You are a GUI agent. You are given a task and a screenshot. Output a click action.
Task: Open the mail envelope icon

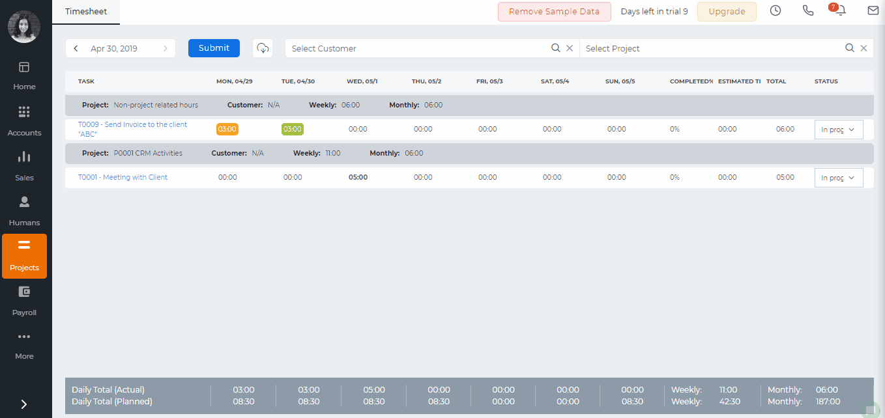point(873,10)
